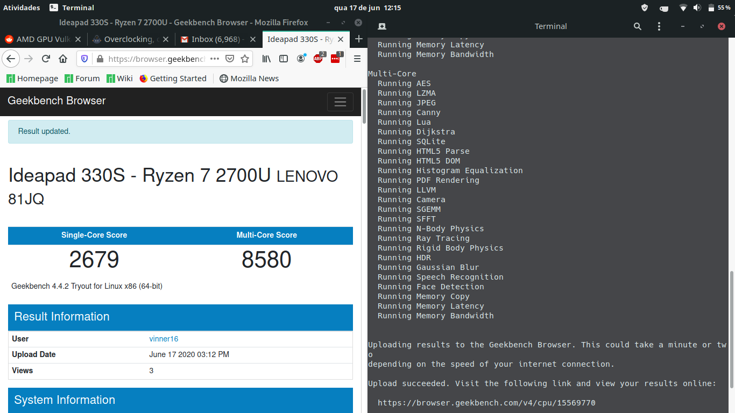The image size is (735, 413).
Task: Close the Inbox Gmail tab
Action: click(x=253, y=39)
